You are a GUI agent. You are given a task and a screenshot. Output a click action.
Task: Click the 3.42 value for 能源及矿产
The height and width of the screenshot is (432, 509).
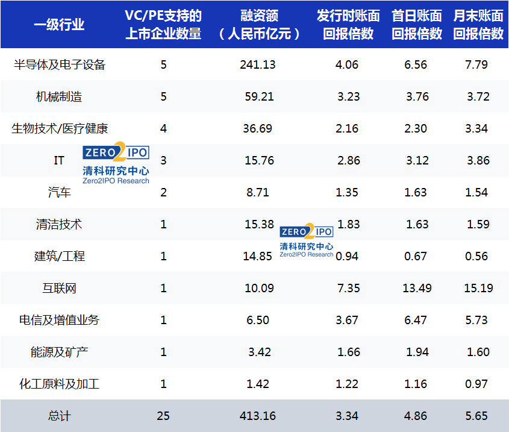tap(260, 352)
